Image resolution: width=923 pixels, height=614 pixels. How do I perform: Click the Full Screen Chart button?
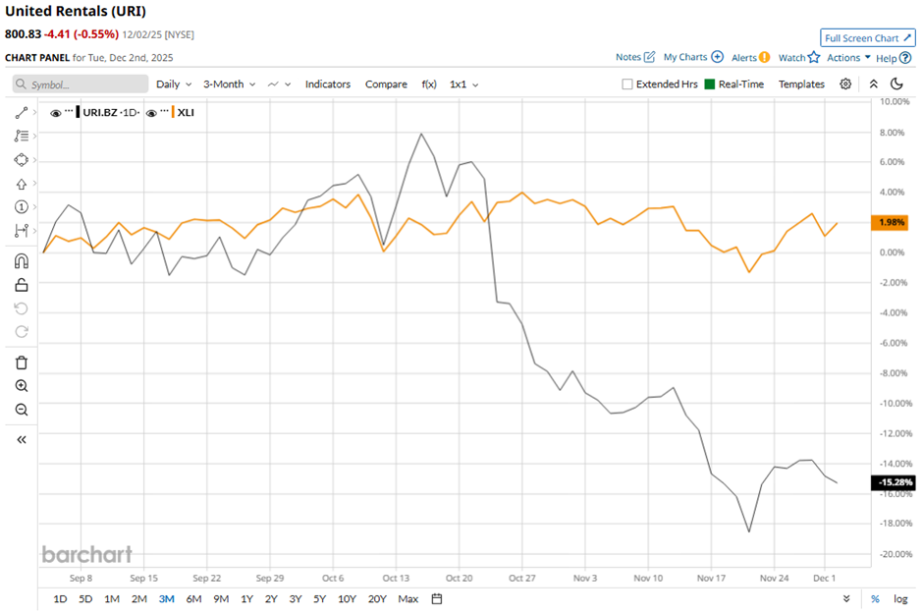868,37
